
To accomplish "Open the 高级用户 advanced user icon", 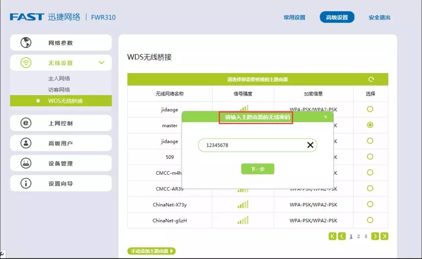I will click(26, 143).
